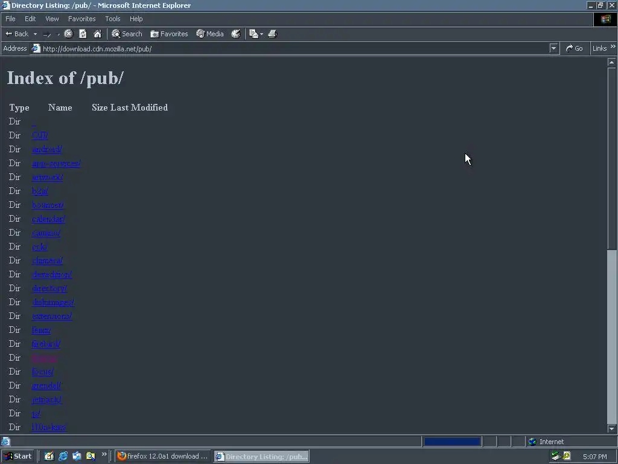Open the grendel/ directory link

pos(46,385)
